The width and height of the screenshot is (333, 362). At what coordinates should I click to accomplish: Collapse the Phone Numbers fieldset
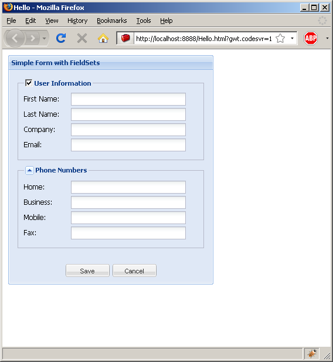pyautogui.click(x=29, y=170)
